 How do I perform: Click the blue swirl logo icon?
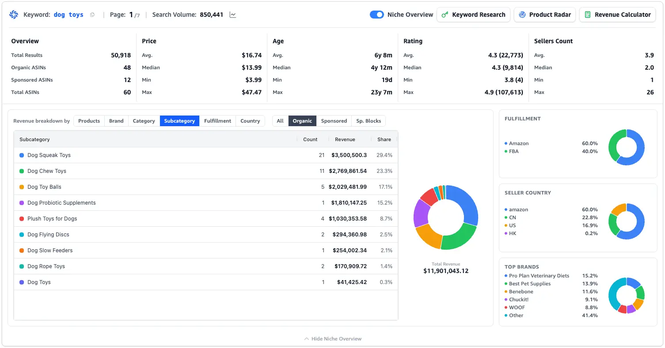click(x=14, y=15)
